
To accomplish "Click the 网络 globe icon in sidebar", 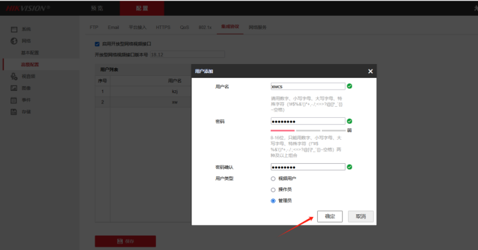I will click(14, 41).
